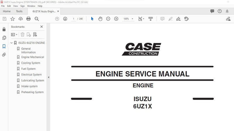Select the Hand pan tool
This screenshot has width=234, height=131.
pos(100,19)
